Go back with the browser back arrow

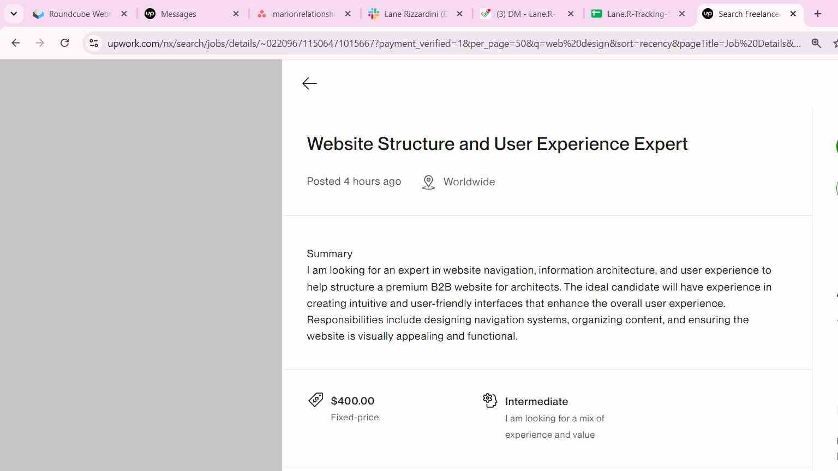(x=15, y=43)
